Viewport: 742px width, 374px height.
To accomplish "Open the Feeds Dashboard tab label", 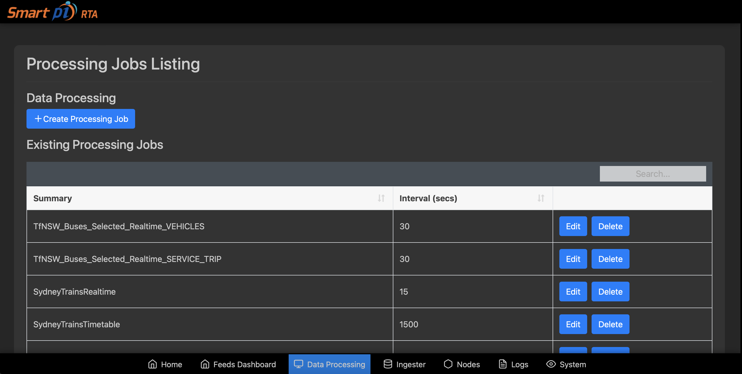I will tap(244, 364).
